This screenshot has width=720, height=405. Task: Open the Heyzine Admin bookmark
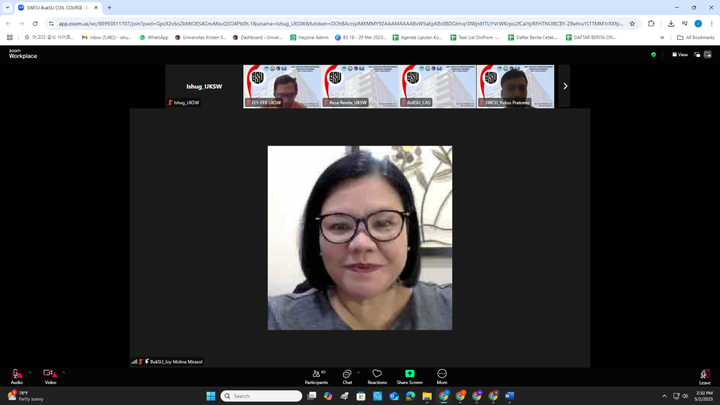coord(309,37)
